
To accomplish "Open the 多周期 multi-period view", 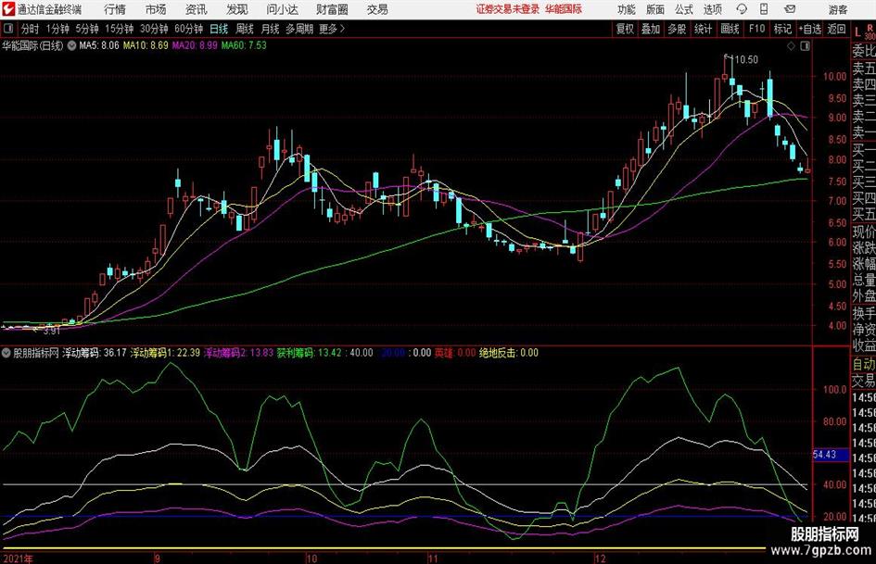I will (x=299, y=29).
